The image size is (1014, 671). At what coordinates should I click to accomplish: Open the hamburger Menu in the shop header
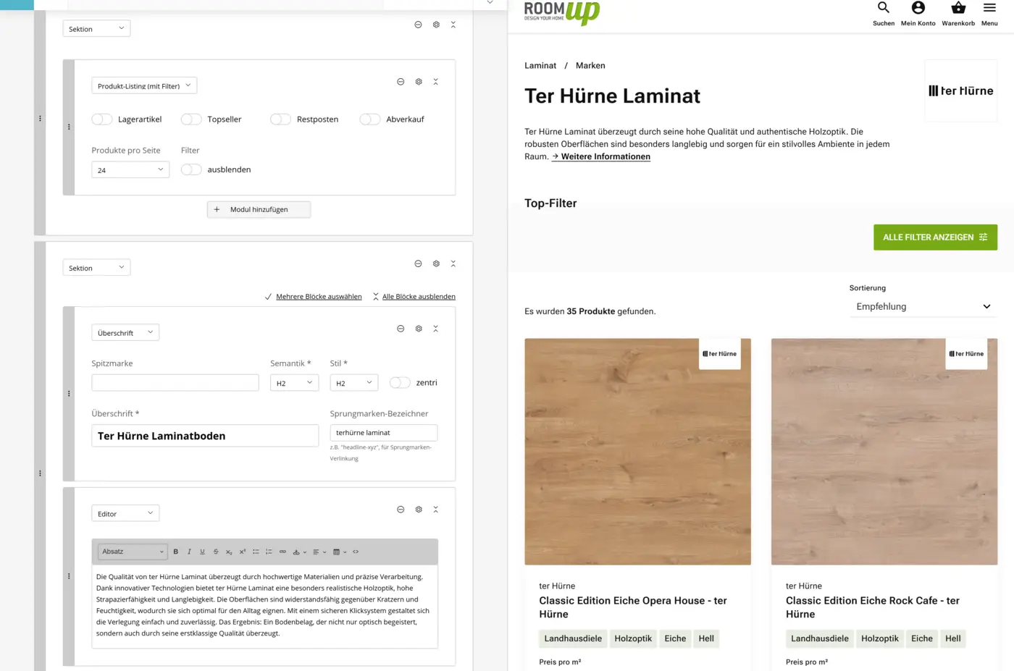(989, 9)
